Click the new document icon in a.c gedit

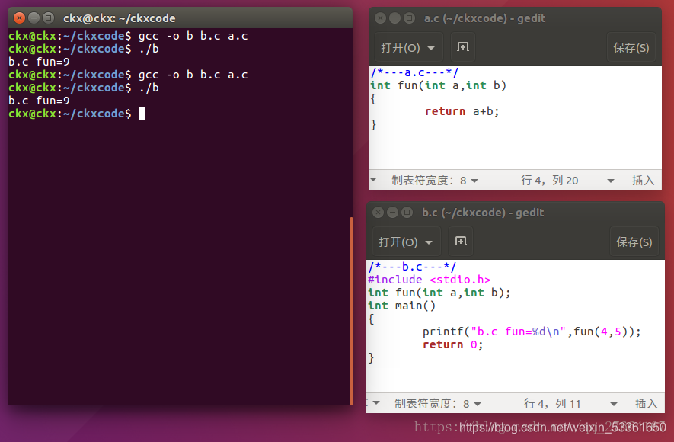click(463, 46)
